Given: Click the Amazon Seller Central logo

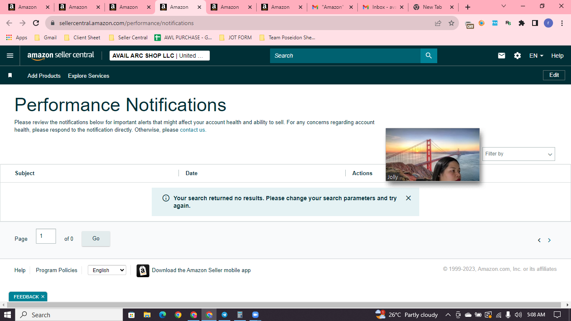Looking at the screenshot, I should pyautogui.click(x=61, y=56).
